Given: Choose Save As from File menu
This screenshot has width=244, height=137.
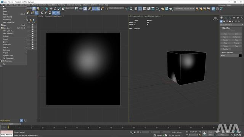Looking at the screenshot, I should tap(6, 28).
